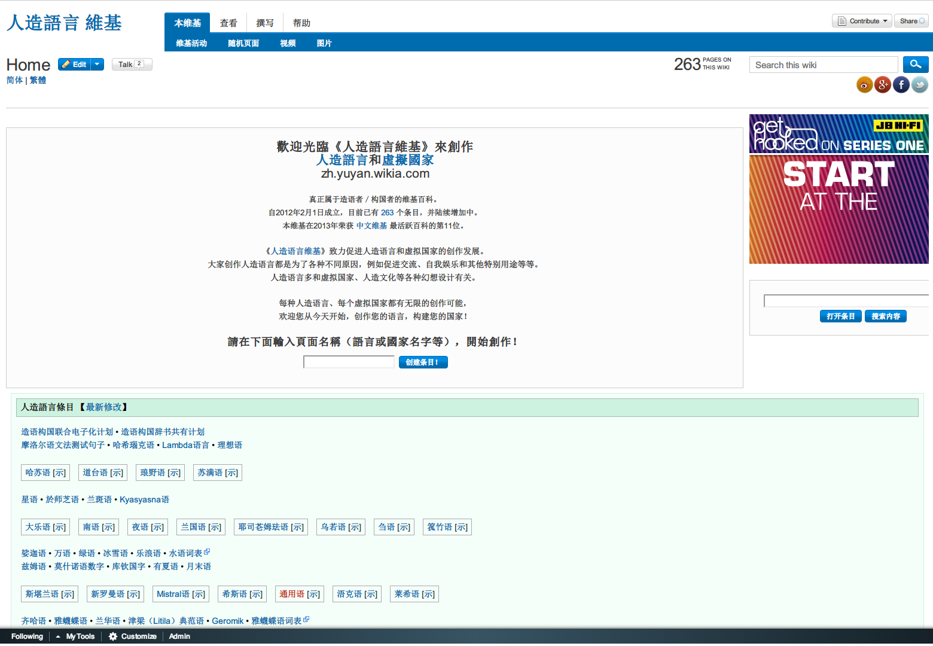Image resolution: width=933 pixels, height=646 pixels.
Task: Open 图片 in the submenu
Action: coord(324,43)
